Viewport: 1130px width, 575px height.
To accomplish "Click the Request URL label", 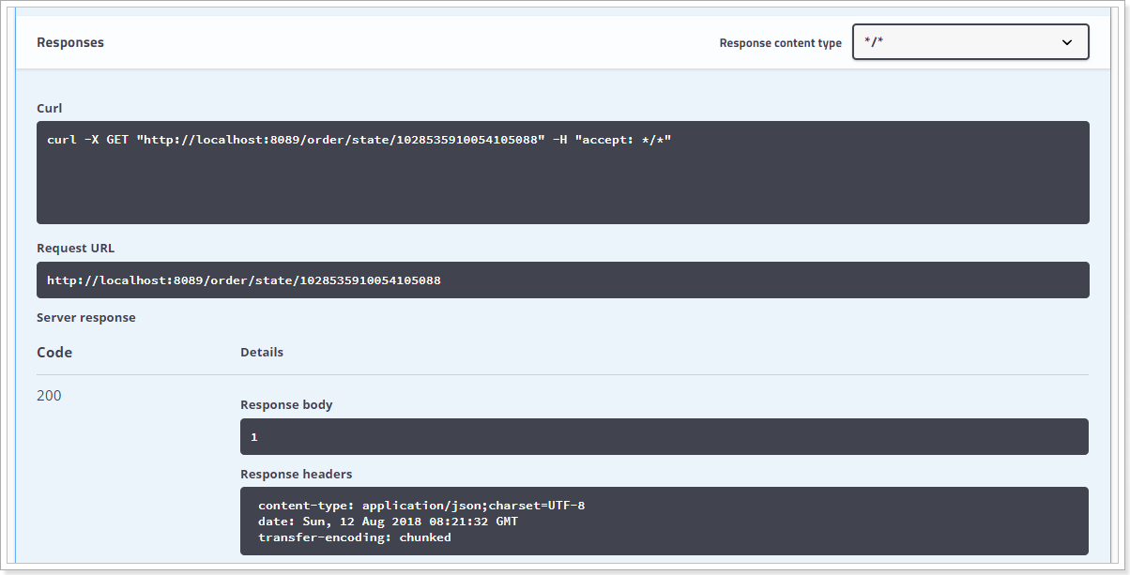I will click(76, 249).
